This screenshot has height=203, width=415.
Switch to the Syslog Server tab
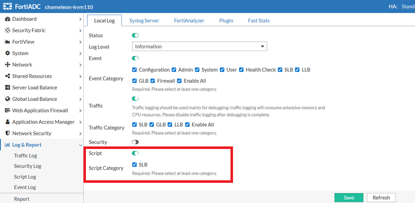click(144, 21)
